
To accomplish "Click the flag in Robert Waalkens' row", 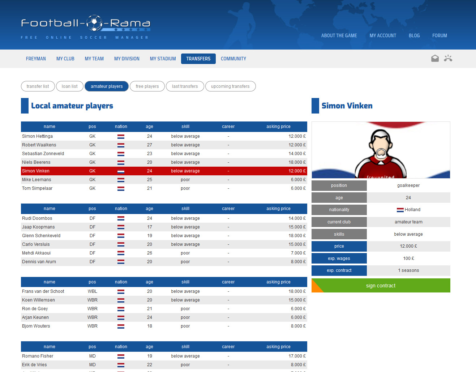I will (x=121, y=145).
